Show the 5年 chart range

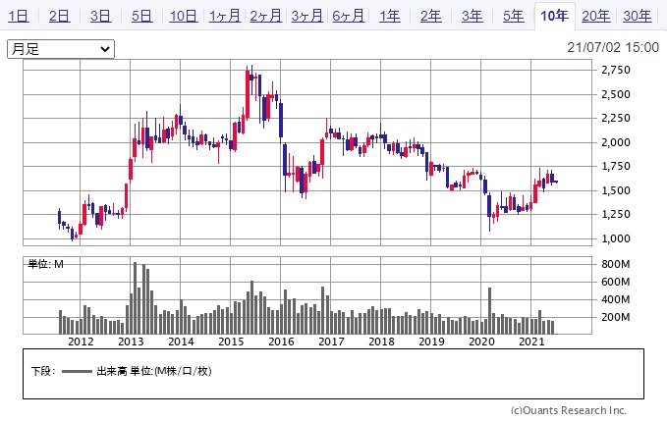(x=514, y=16)
